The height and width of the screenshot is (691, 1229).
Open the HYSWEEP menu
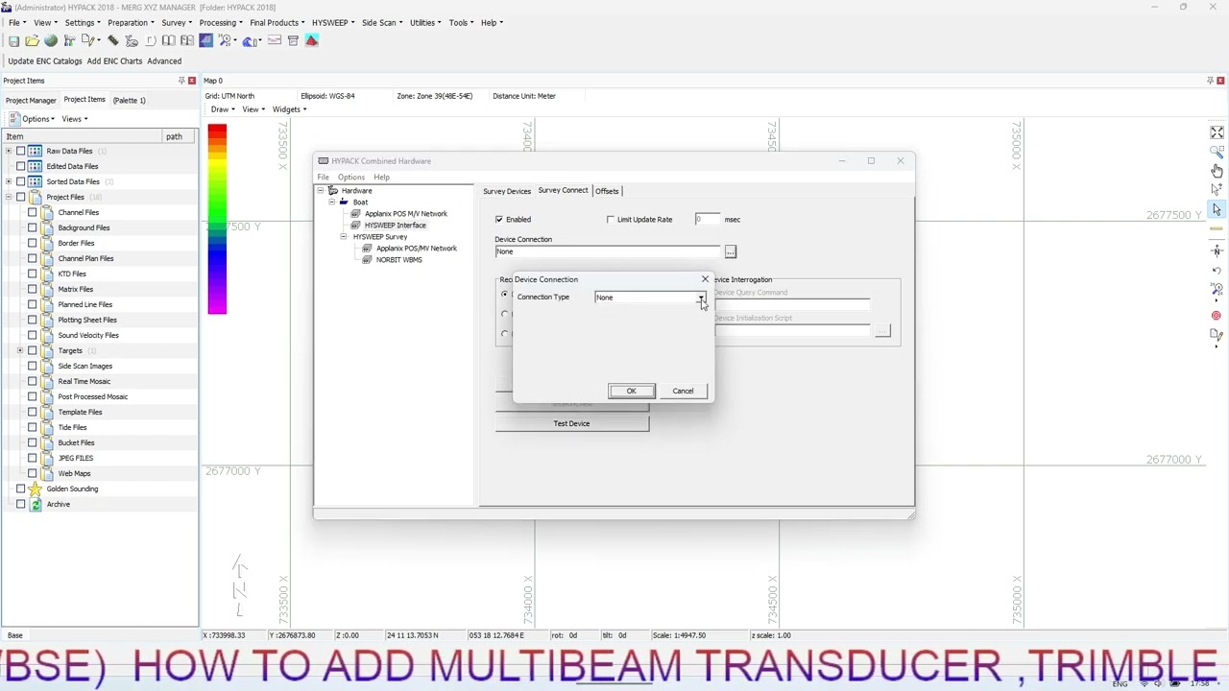point(333,22)
